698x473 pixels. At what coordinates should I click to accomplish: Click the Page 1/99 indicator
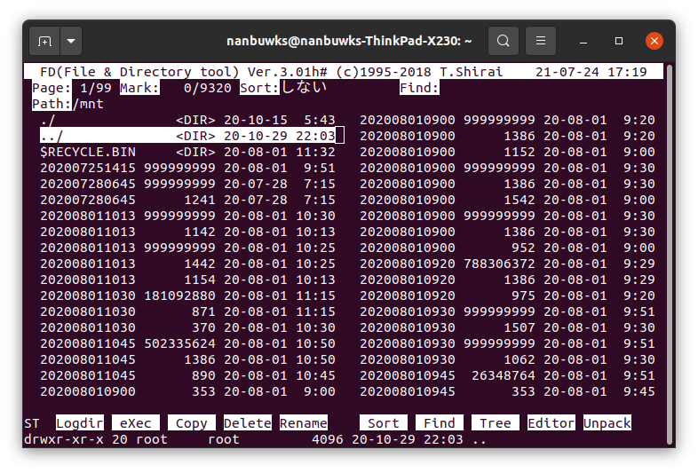[x=72, y=88]
